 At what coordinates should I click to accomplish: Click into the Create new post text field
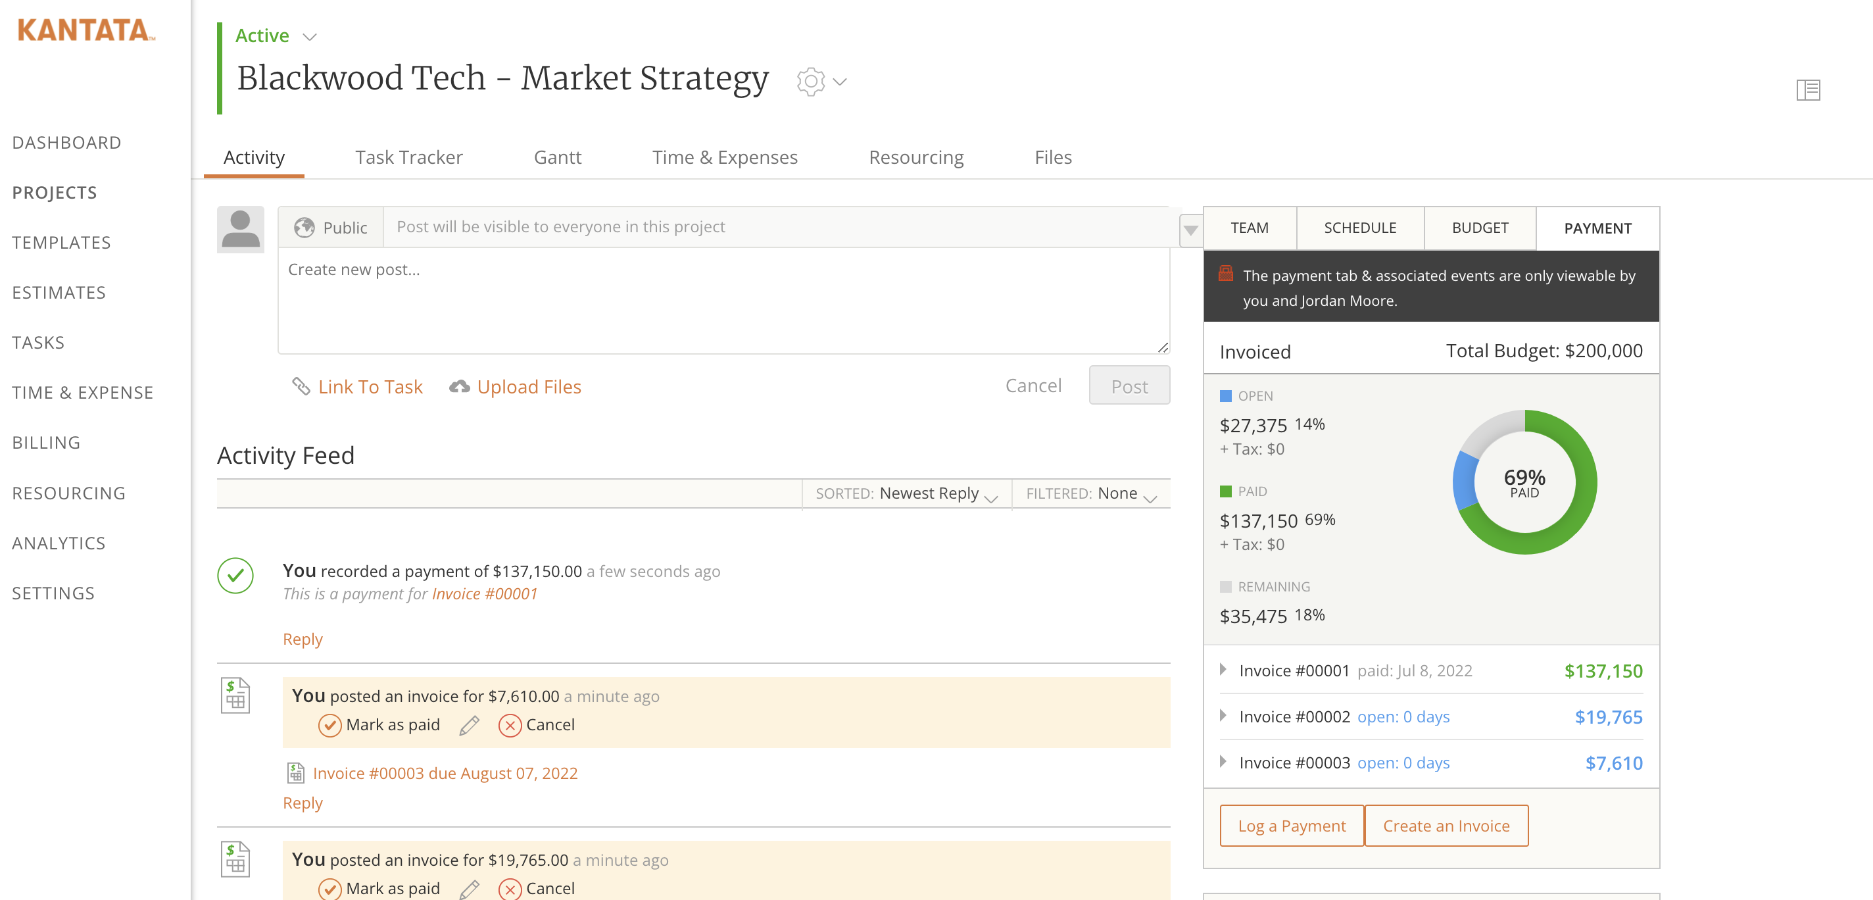pyautogui.click(x=723, y=301)
